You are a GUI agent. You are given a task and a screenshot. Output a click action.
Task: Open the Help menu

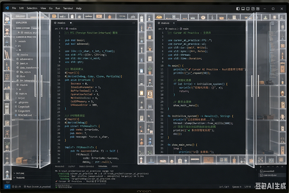coord(79,8)
